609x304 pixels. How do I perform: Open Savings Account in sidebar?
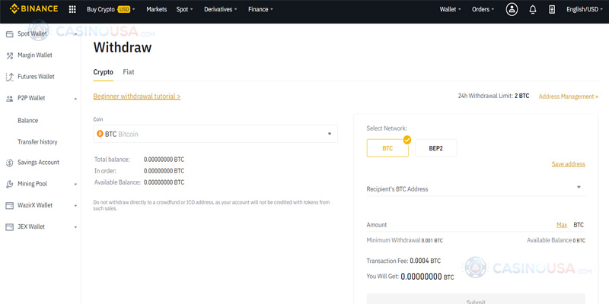tap(39, 163)
